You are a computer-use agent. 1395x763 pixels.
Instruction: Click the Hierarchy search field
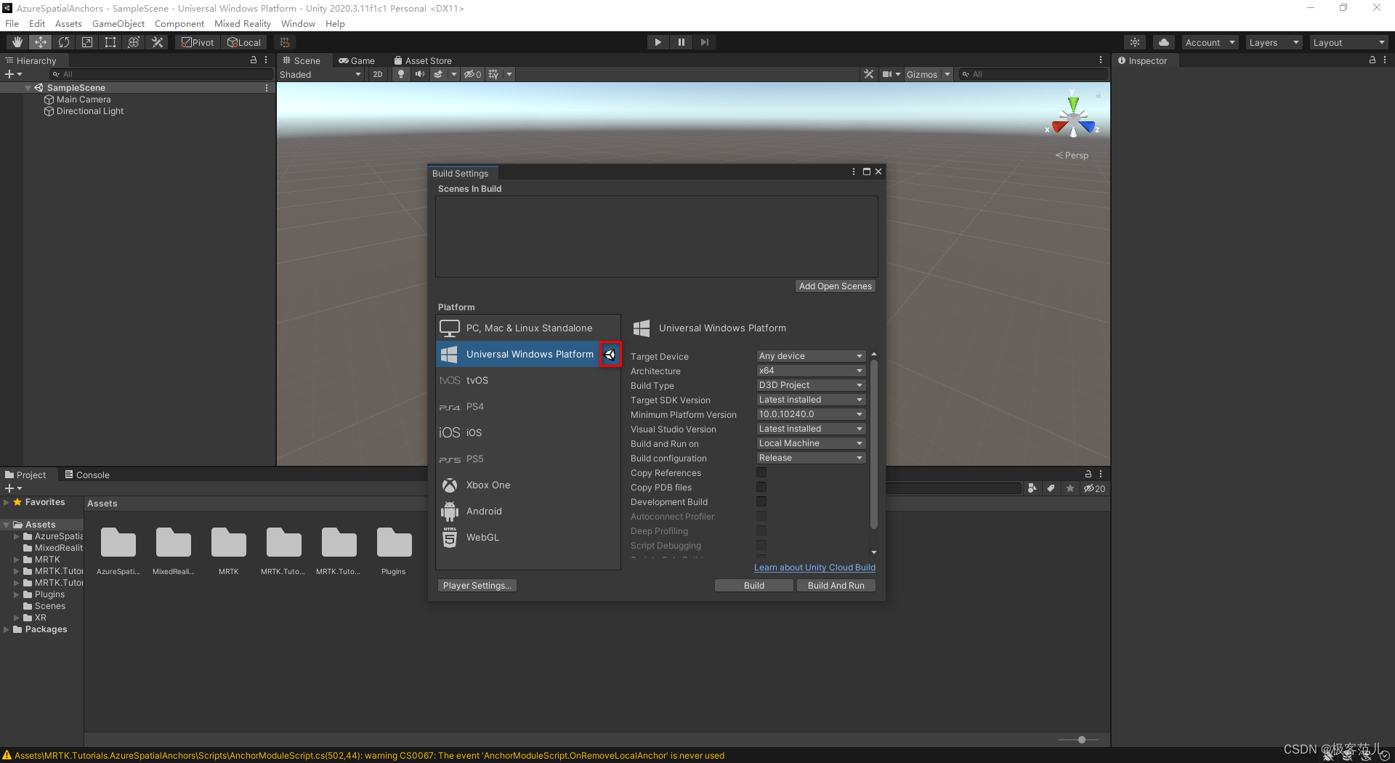coord(161,74)
